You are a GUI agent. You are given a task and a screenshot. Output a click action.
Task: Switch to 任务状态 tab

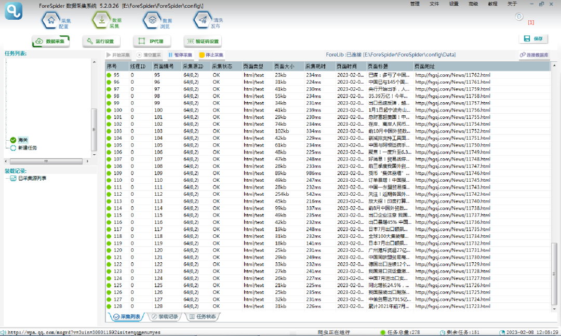[x=203, y=317]
